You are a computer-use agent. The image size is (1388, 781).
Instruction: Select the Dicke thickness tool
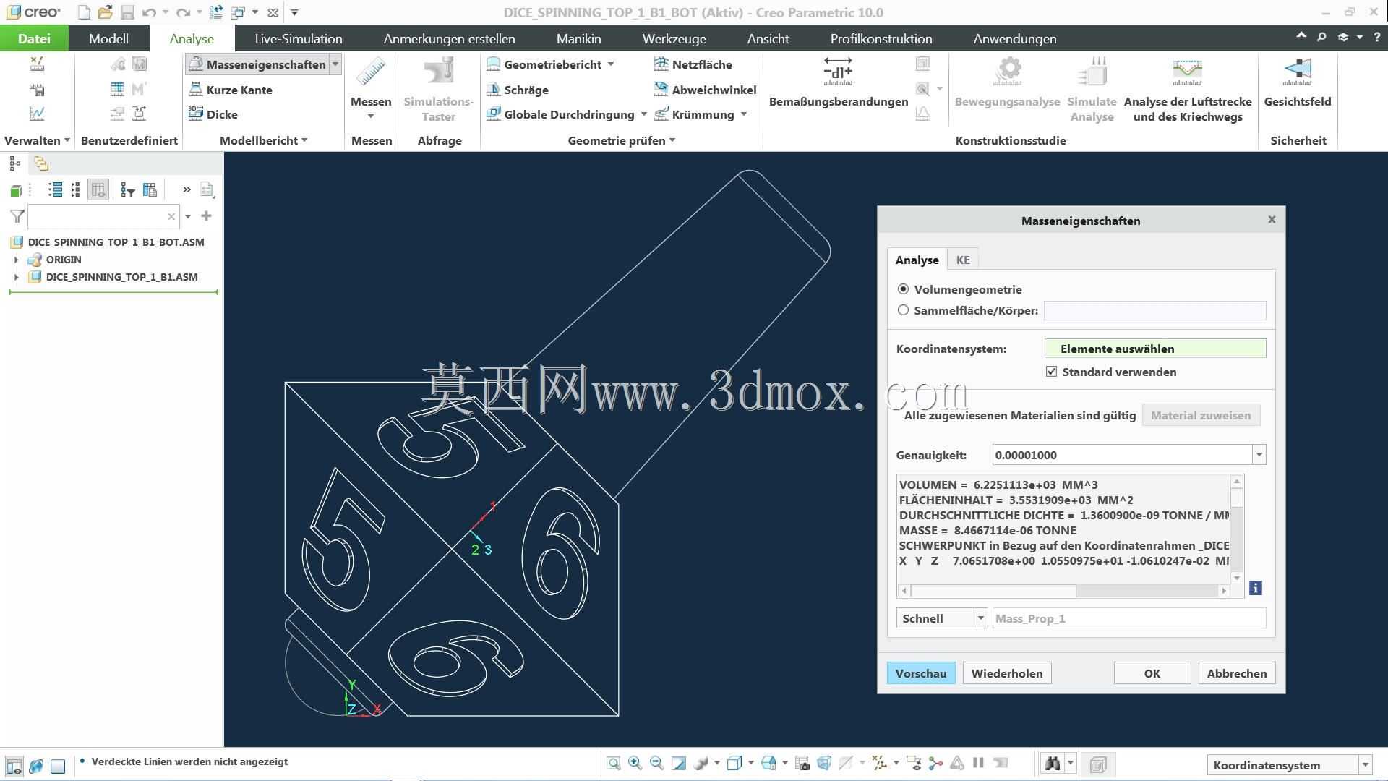click(213, 114)
